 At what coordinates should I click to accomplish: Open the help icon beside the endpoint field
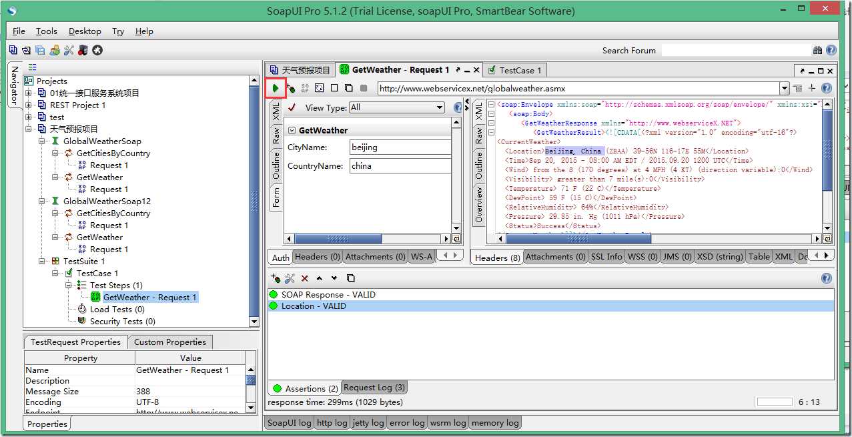click(827, 88)
